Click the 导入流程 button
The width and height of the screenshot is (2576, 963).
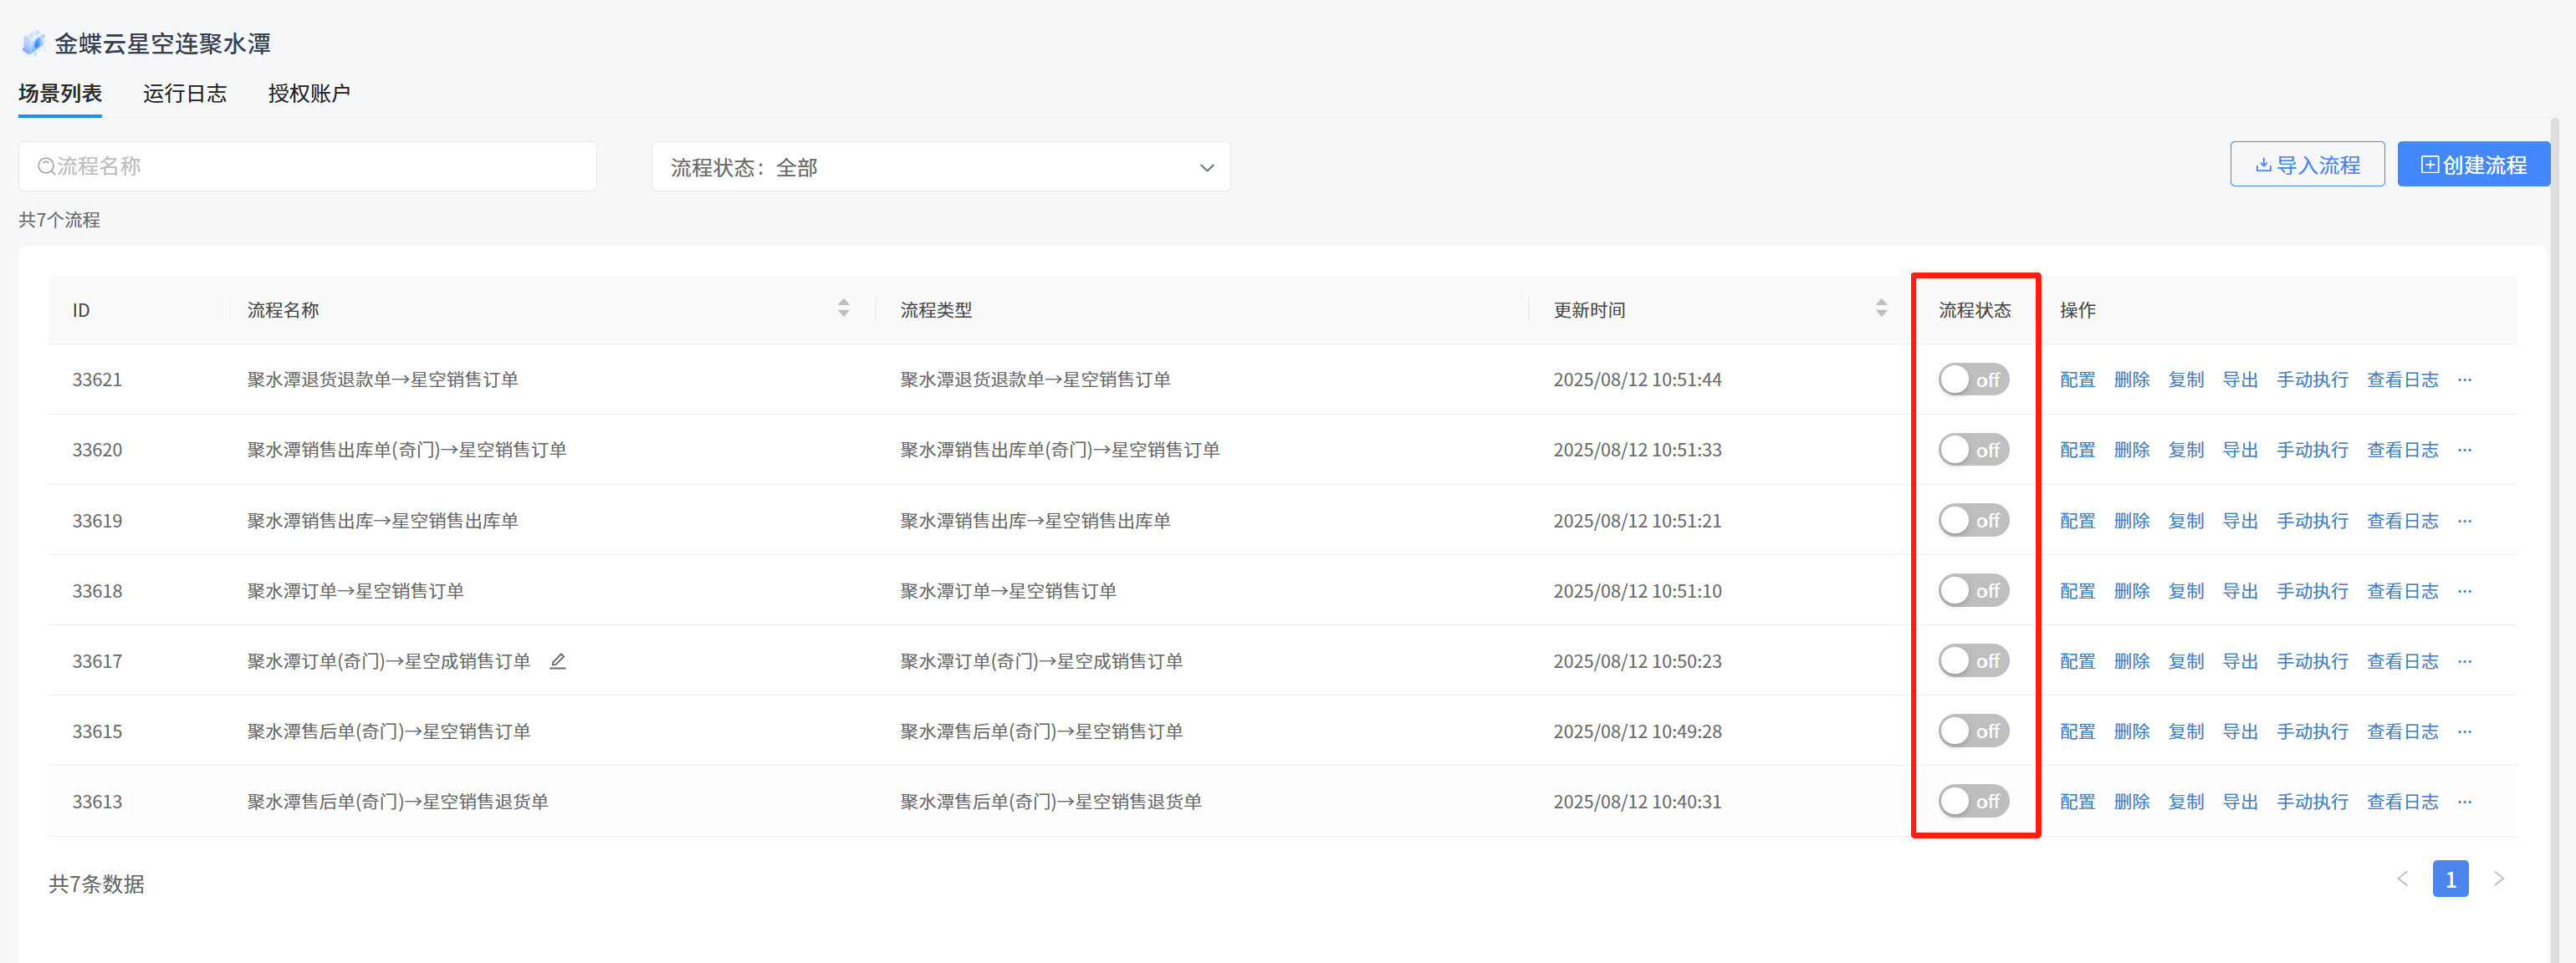[2307, 164]
